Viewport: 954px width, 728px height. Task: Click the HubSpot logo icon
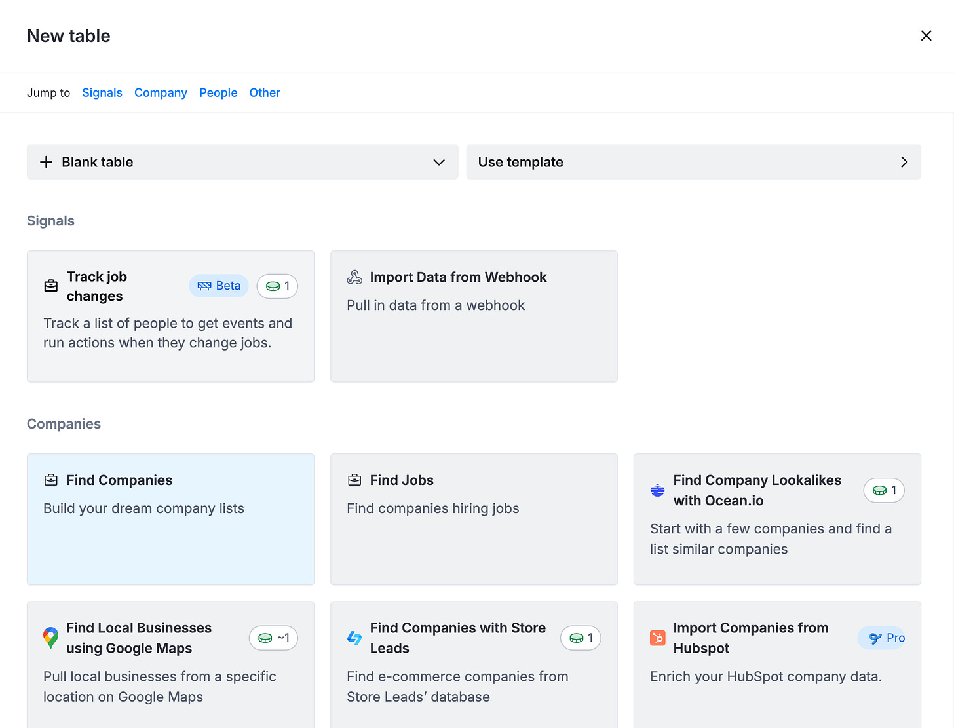[x=658, y=638]
